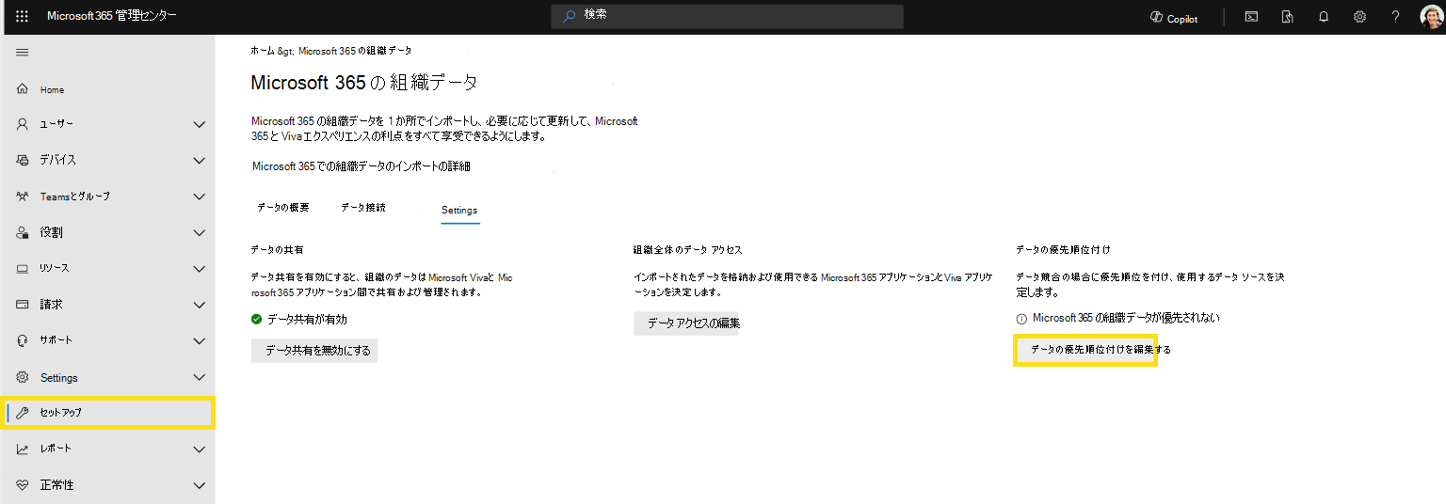Screen dimensions: 1446x504
Task: Expand the ユーザー menu chevron
Action: (x=199, y=124)
